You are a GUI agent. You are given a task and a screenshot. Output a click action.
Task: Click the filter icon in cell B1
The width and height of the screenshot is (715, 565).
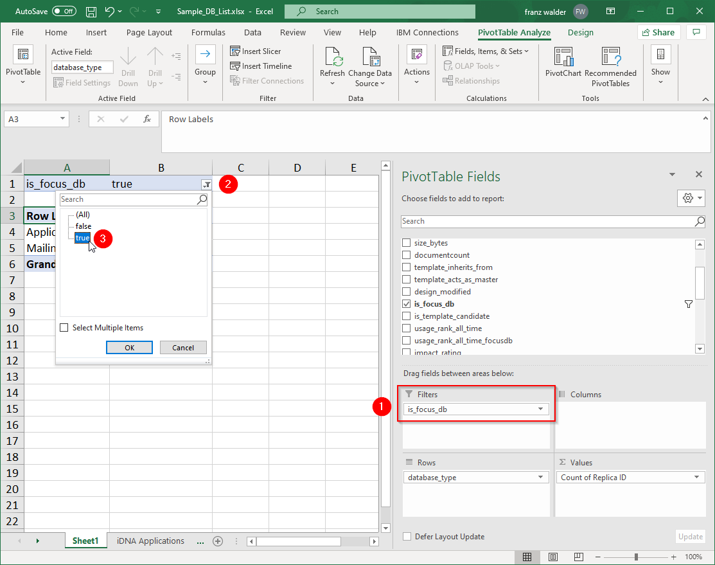[x=206, y=184]
